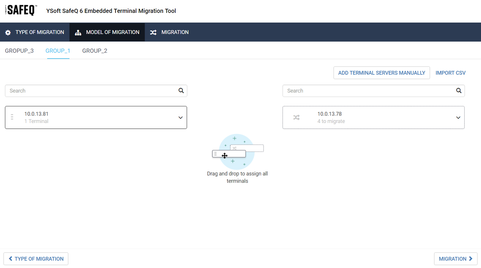Click the SafeQ logo
481x268 pixels.
[x=21, y=10]
